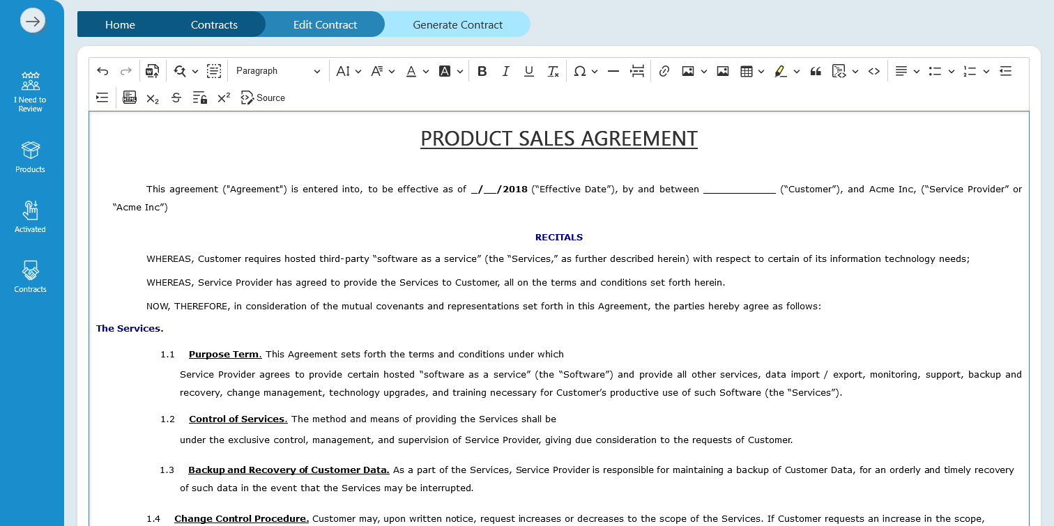Open the font size dropdown

[x=349, y=71]
